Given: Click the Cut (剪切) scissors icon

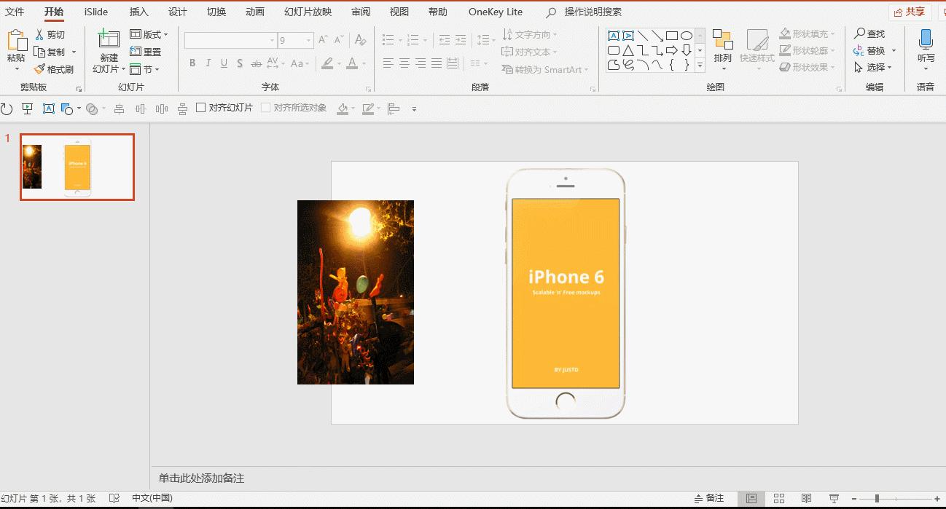Looking at the screenshot, I should click(40, 35).
